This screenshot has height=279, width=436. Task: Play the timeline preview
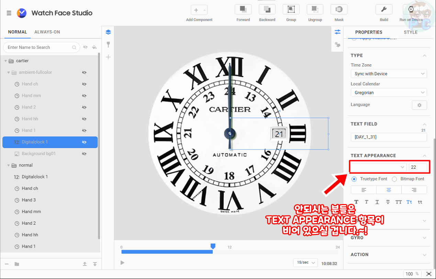pyautogui.click(x=123, y=263)
